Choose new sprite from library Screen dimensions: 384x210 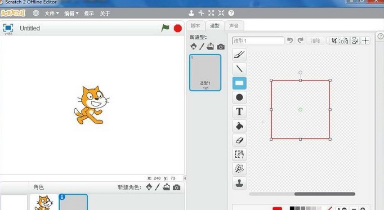point(149,187)
